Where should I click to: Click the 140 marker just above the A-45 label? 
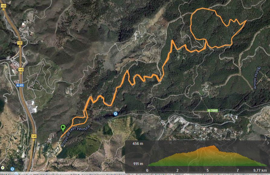(x=21, y=70)
